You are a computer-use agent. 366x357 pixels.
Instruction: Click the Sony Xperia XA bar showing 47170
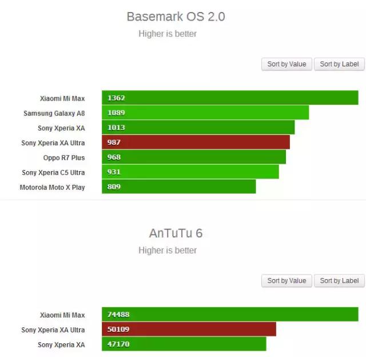click(184, 344)
